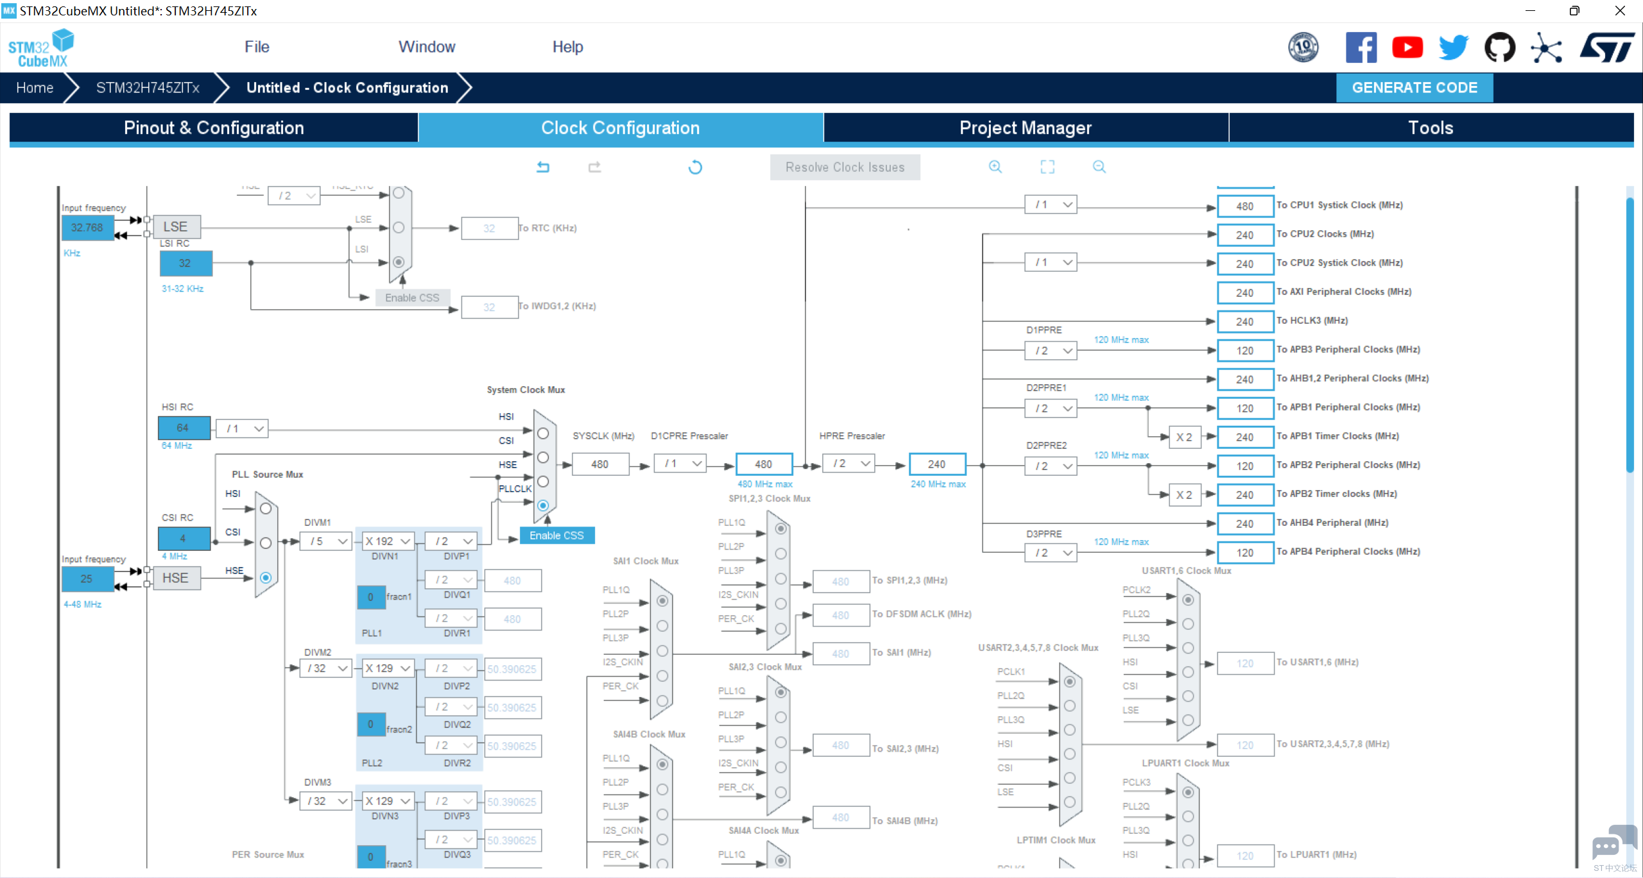Zoom out of the clock diagram
This screenshot has height=878, width=1643.
1099,167
